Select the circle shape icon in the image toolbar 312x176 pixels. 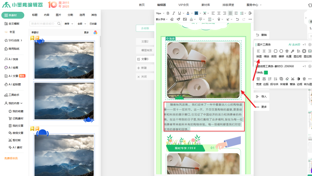click(x=281, y=51)
